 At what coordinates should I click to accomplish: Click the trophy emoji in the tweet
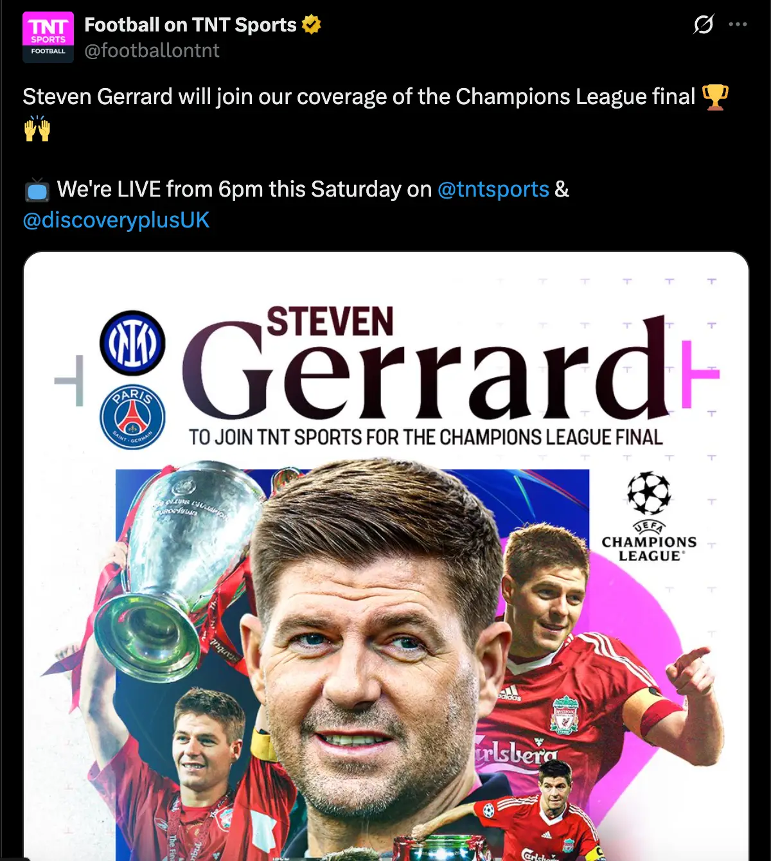(715, 97)
